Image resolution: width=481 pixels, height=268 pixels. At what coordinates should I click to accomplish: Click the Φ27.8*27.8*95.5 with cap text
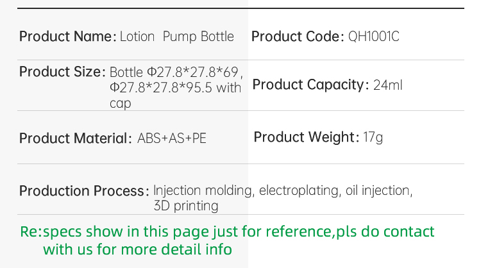pyautogui.click(x=176, y=96)
